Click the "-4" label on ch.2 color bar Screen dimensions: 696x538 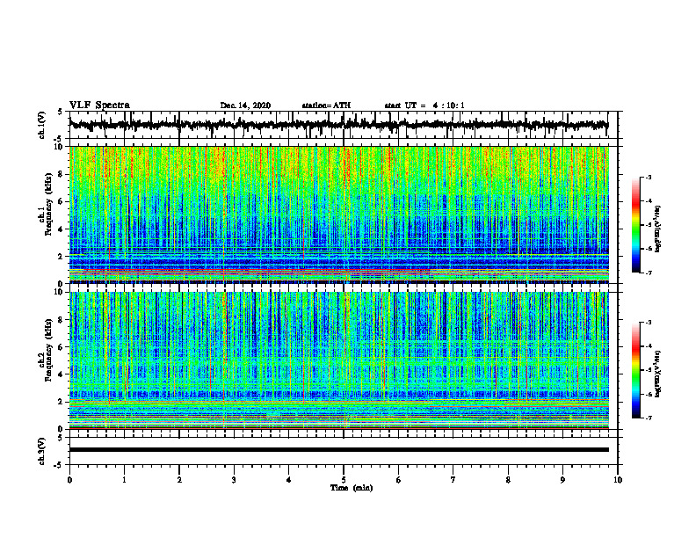point(648,346)
